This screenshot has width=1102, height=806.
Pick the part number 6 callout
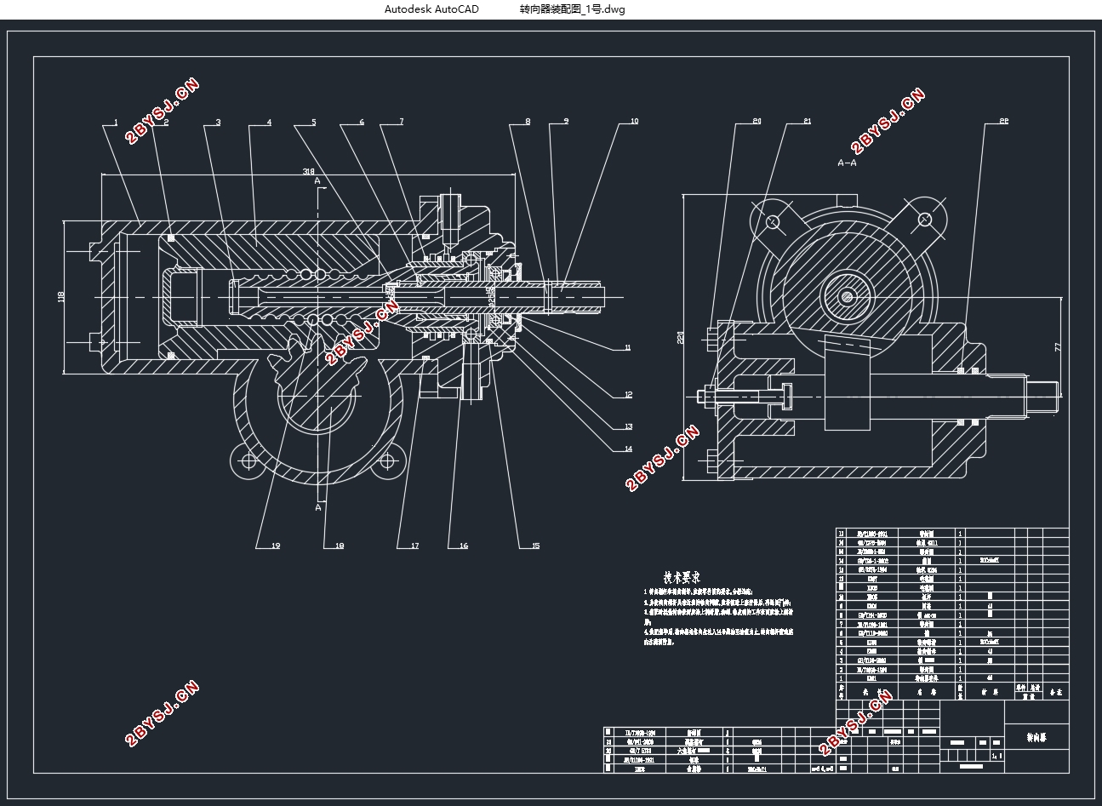point(362,123)
